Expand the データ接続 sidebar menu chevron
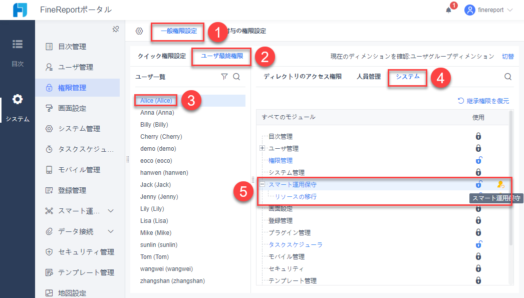The height and width of the screenshot is (298, 524). click(111, 231)
